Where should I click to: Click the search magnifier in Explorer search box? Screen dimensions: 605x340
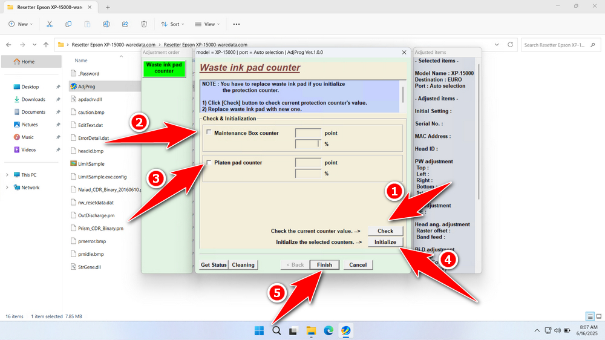click(593, 45)
